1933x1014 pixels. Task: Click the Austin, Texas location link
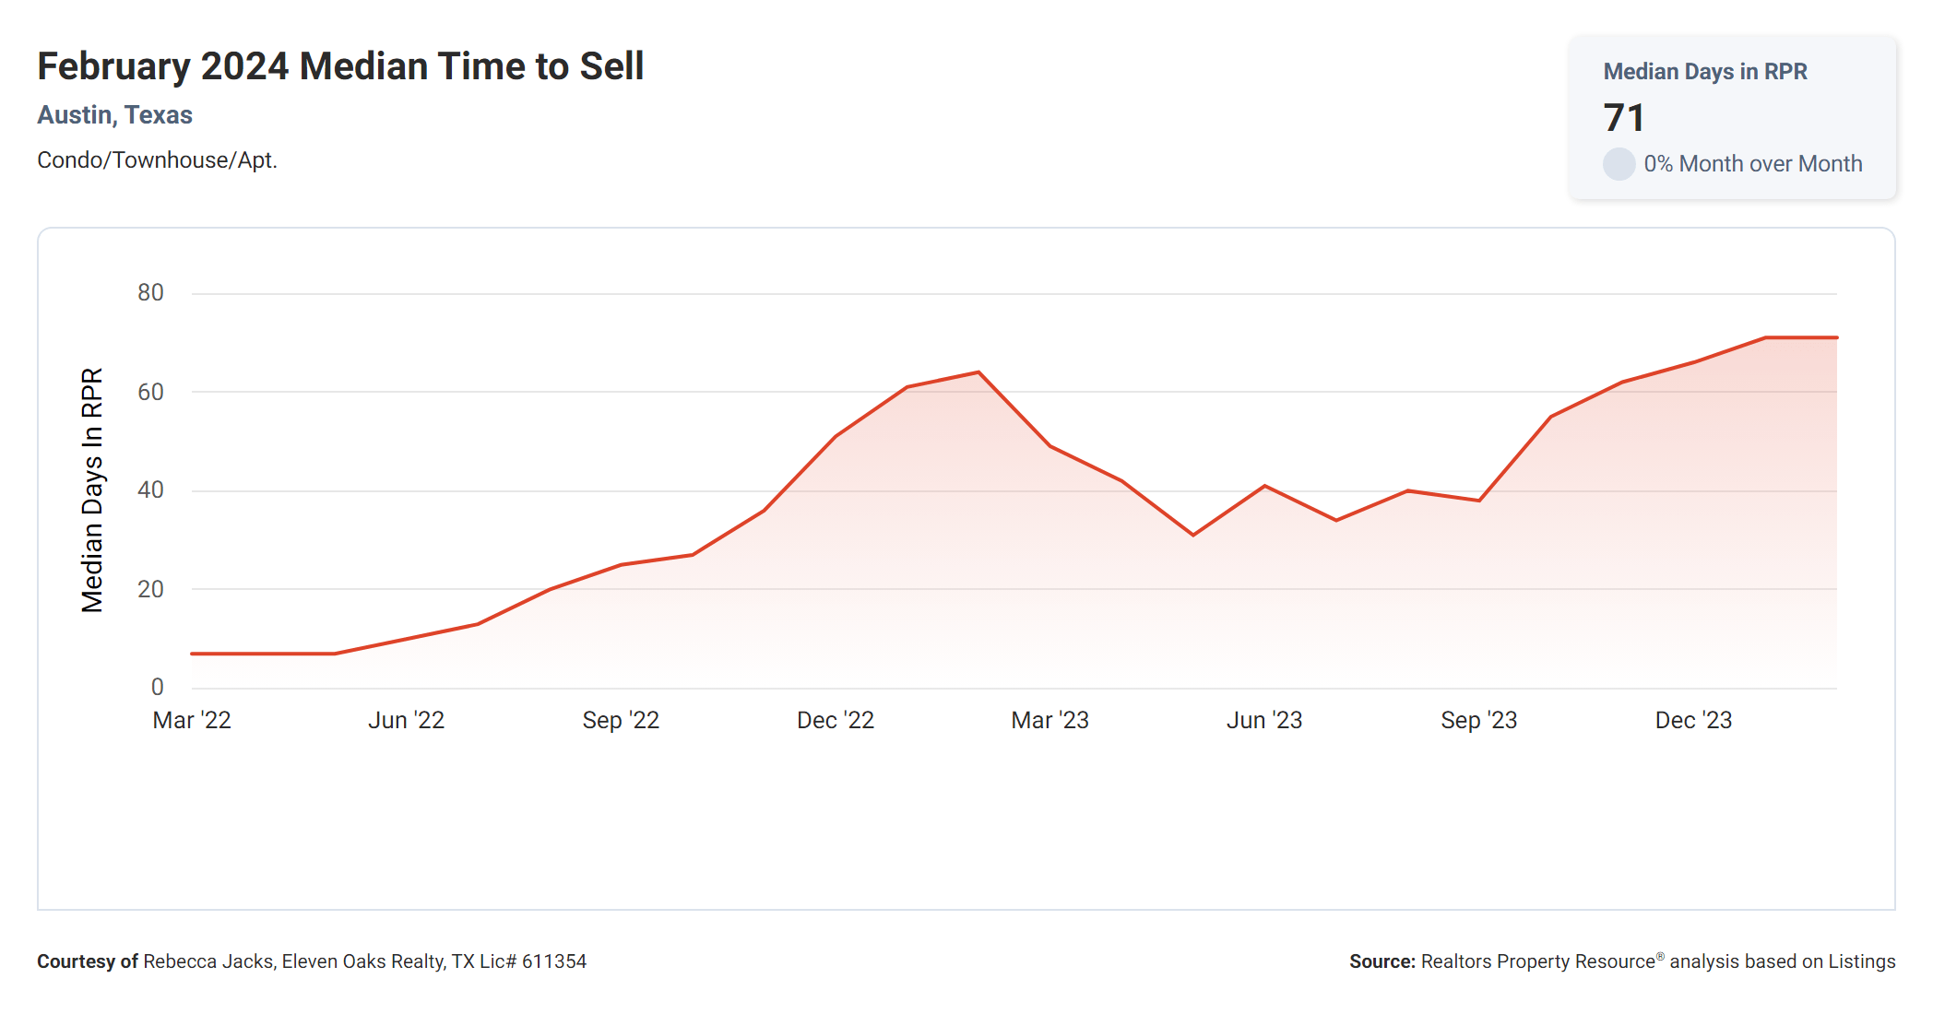tap(114, 115)
